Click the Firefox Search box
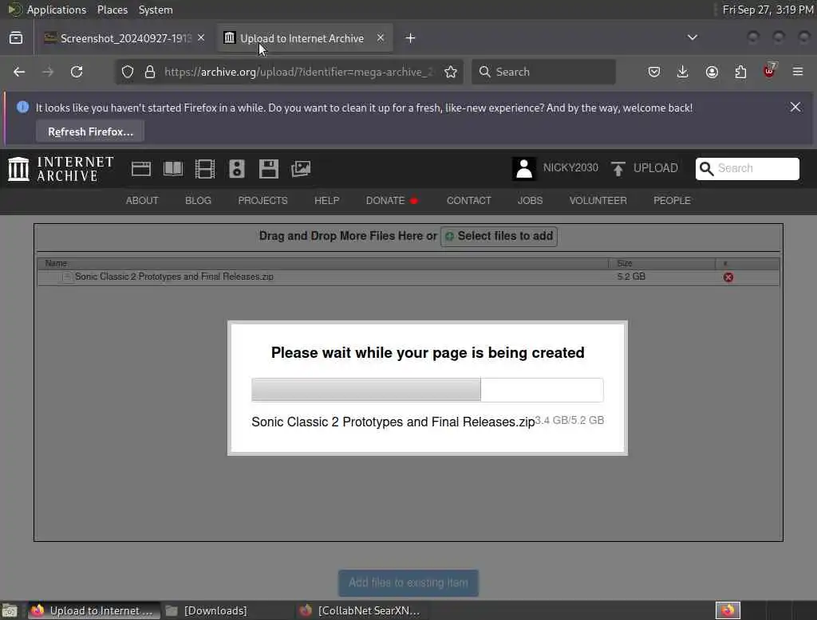817x620 pixels. [x=543, y=72]
